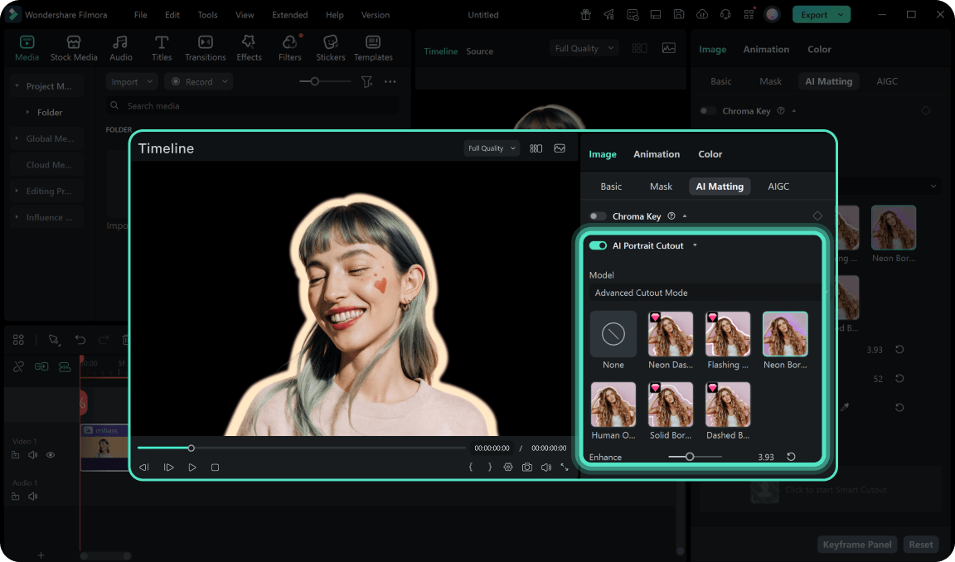Viewport: 955px width, 562px height.
Task: Toggle the AI Portrait Cutout switch
Action: 598,245
